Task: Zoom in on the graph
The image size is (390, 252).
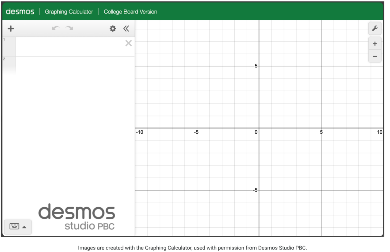Action: pos(375,44)
